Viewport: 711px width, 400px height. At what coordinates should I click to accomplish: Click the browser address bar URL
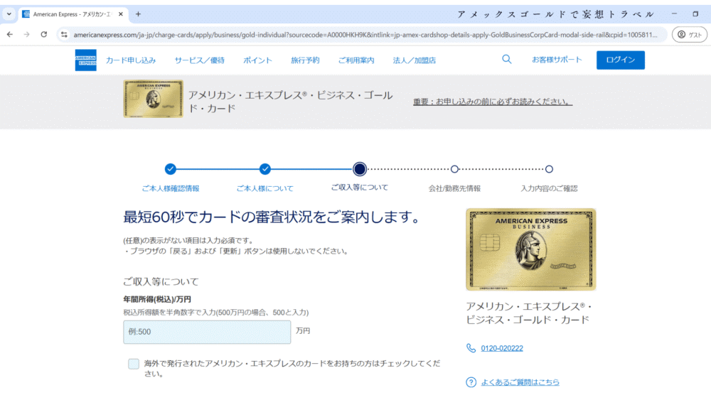pos(365,34)
